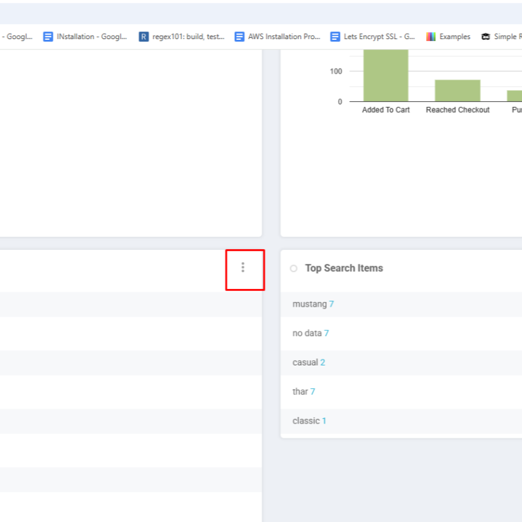Open the Examples bookmark
Viewport: 522px width, 522px height.
pyautogui.click(x=448, y=37)
